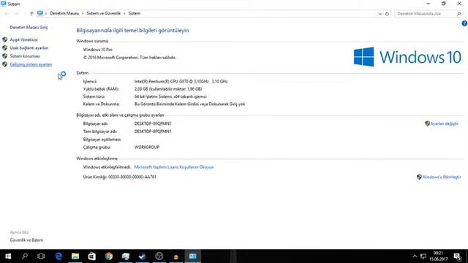
Task: Select the Kalem ve Dokunma value text
Action: tap(189, 104)
